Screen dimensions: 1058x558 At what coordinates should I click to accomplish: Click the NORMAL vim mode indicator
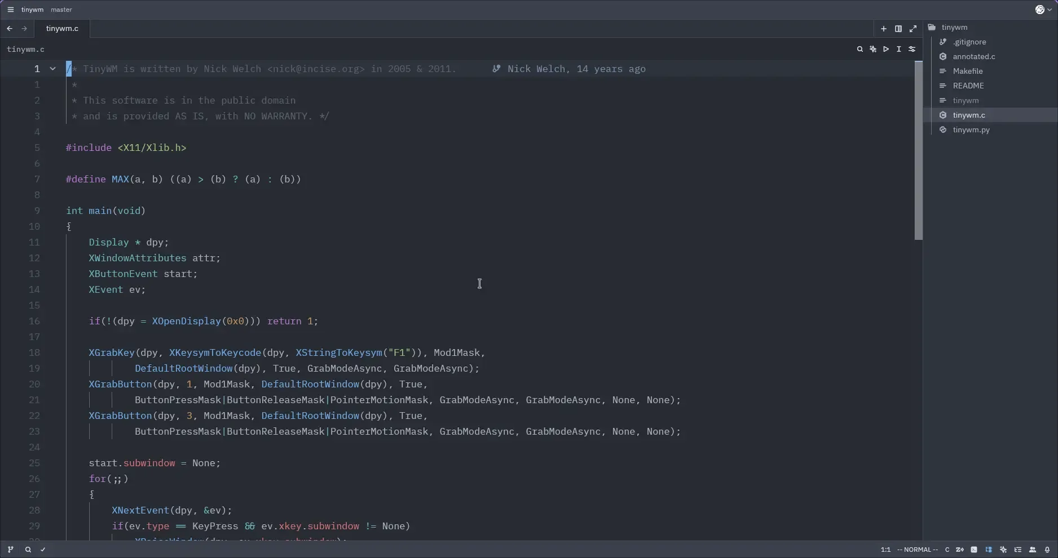click(917, 550)
